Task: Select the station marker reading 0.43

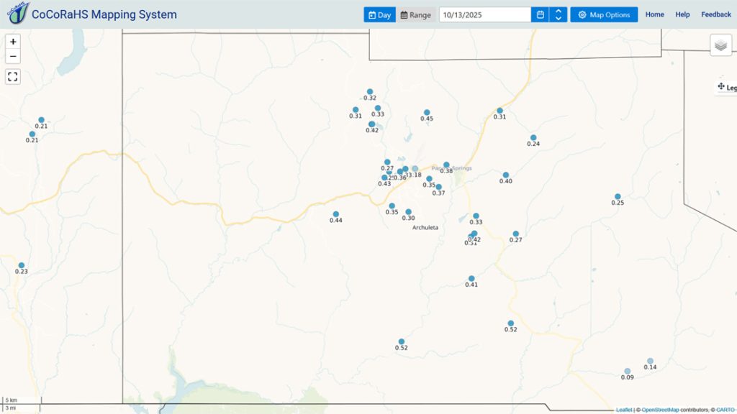Action: point(384,178)
